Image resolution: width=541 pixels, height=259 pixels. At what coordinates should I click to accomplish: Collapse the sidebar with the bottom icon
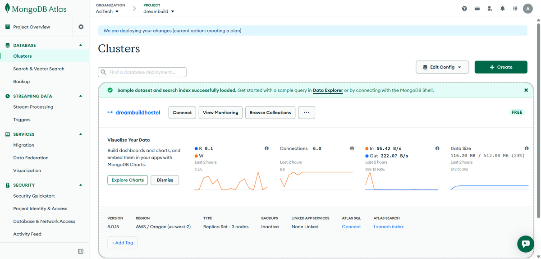(x=81, y=251)
